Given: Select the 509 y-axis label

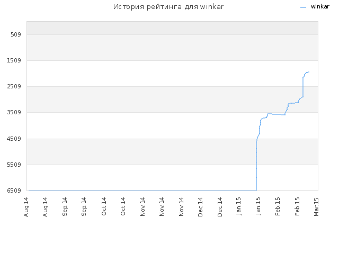Looking at the screenshot, I should 16,34.
